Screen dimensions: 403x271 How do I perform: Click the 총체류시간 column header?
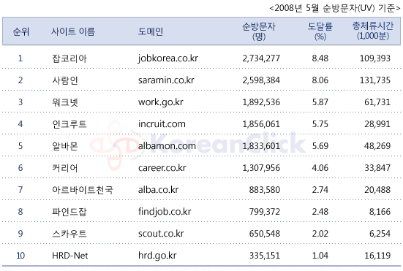[x=373, y=31]
